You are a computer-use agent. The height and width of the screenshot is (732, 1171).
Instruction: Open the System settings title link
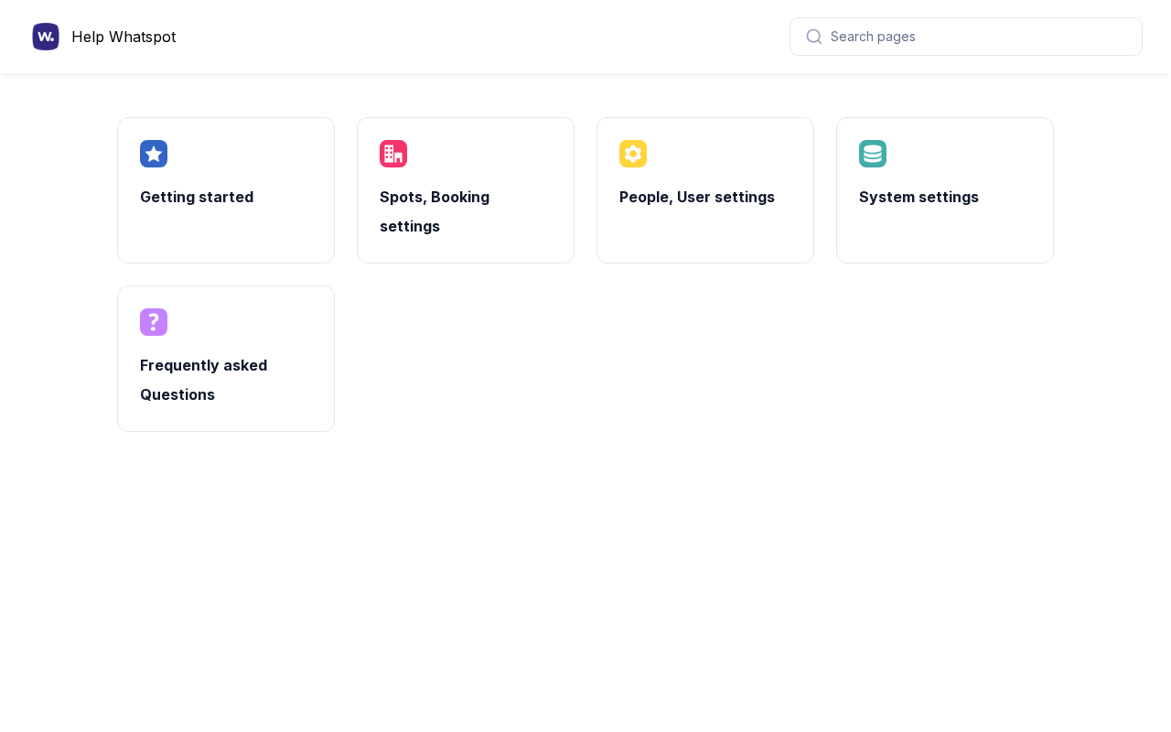[919, 197]
